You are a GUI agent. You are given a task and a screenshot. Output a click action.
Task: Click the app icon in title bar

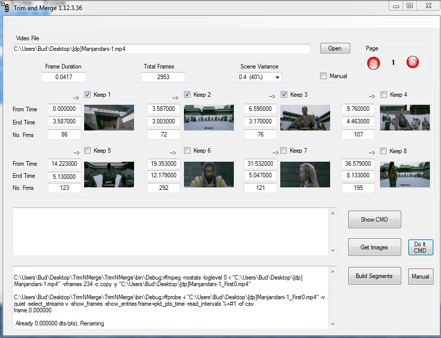tap(6, 8)
